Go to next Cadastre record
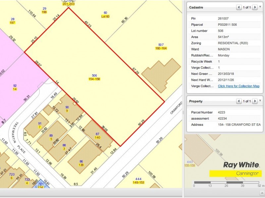The image size is (265, 198). tap(254, 7)
